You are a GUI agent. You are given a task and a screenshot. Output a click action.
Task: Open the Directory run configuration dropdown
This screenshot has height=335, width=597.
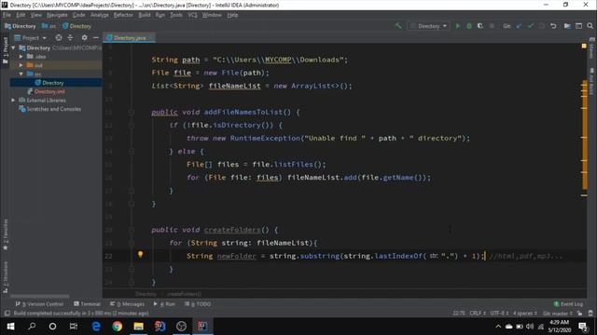(429, 26)
